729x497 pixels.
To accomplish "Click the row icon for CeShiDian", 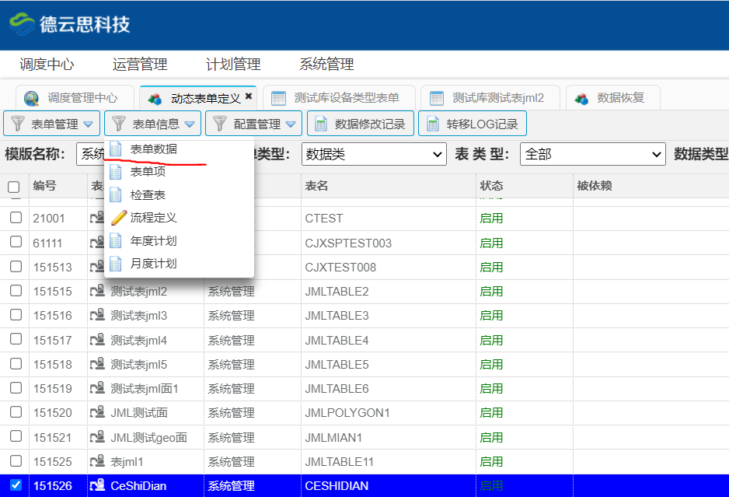I will click(98, 486).
